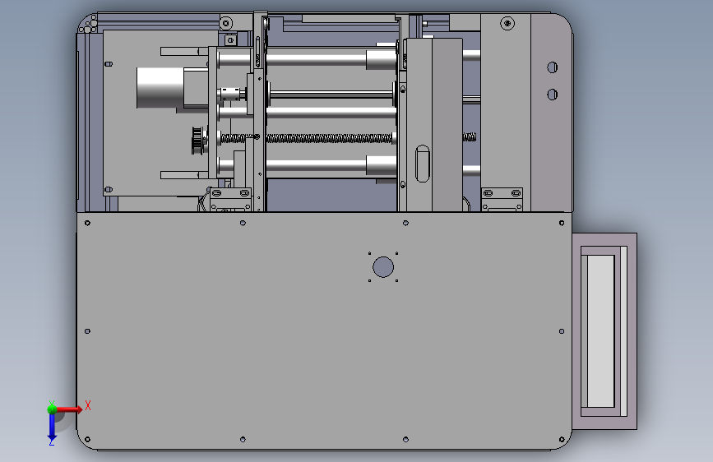Image resolution: width=713 pixels, height=462 pixels.
Task: Select the blue Z axis arrow on the triad
Action: [52, 427]
